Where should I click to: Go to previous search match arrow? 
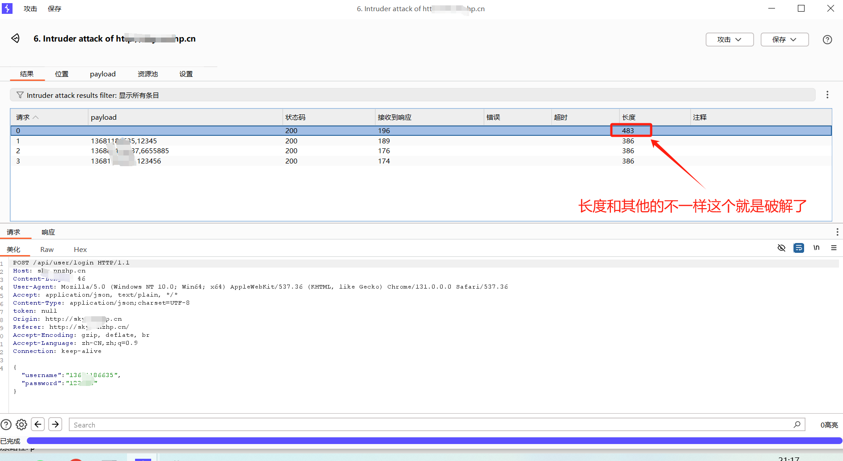click(x=38, y=424)
